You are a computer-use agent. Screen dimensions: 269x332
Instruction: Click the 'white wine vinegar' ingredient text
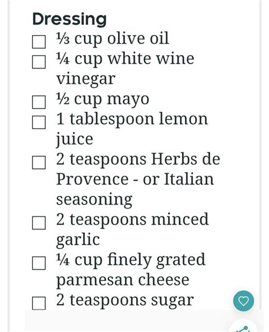pyautogui.click(x=125, y=69)
